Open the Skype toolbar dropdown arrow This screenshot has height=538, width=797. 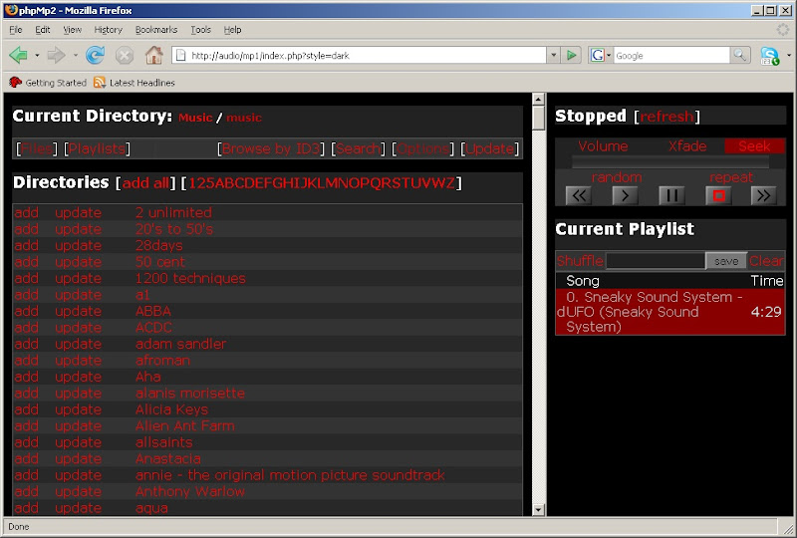[x=789, y=55]
